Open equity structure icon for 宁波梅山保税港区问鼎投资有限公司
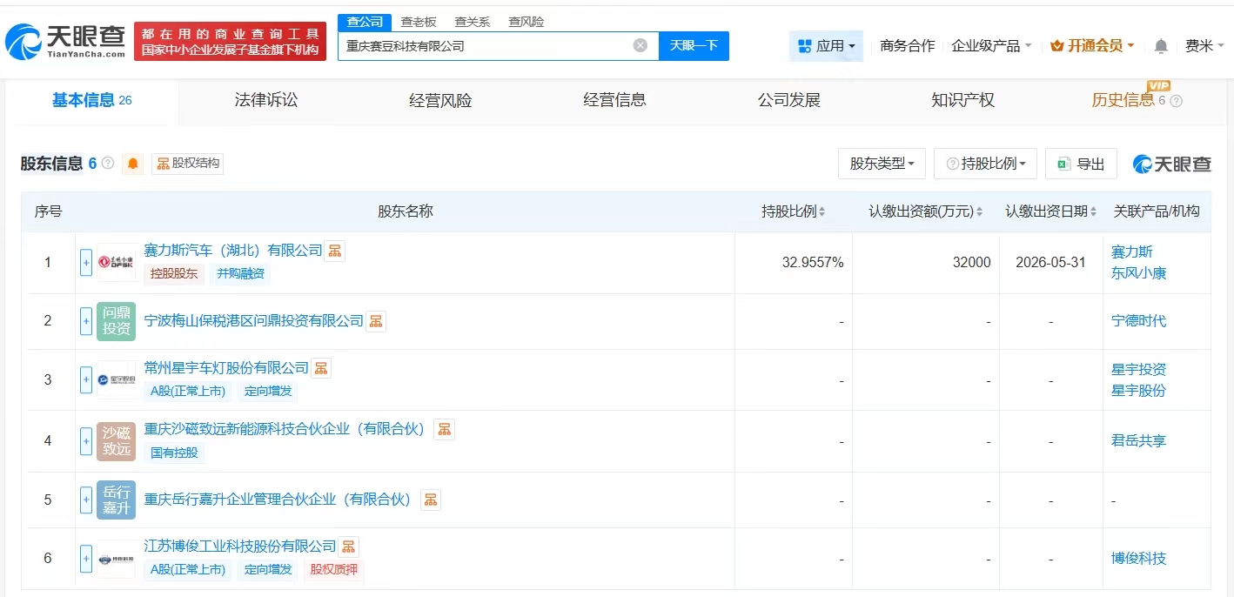 376,321
